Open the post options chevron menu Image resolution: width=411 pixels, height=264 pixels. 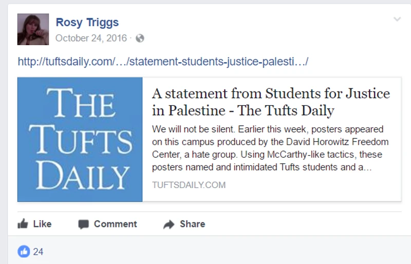click(x=397, y=19)
